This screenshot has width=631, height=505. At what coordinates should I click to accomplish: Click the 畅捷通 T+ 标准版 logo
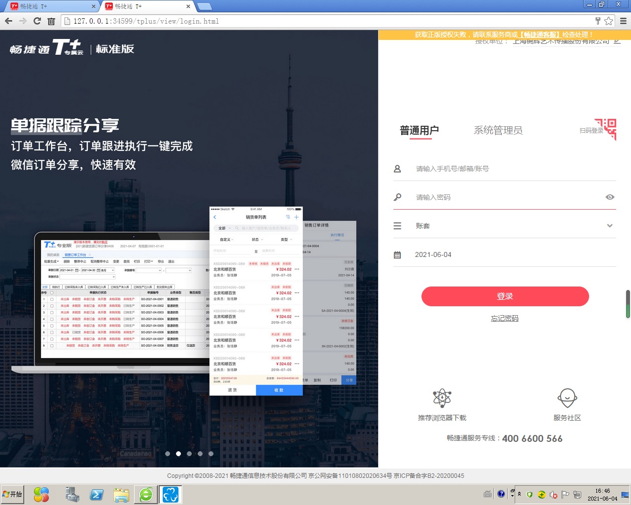72,48
